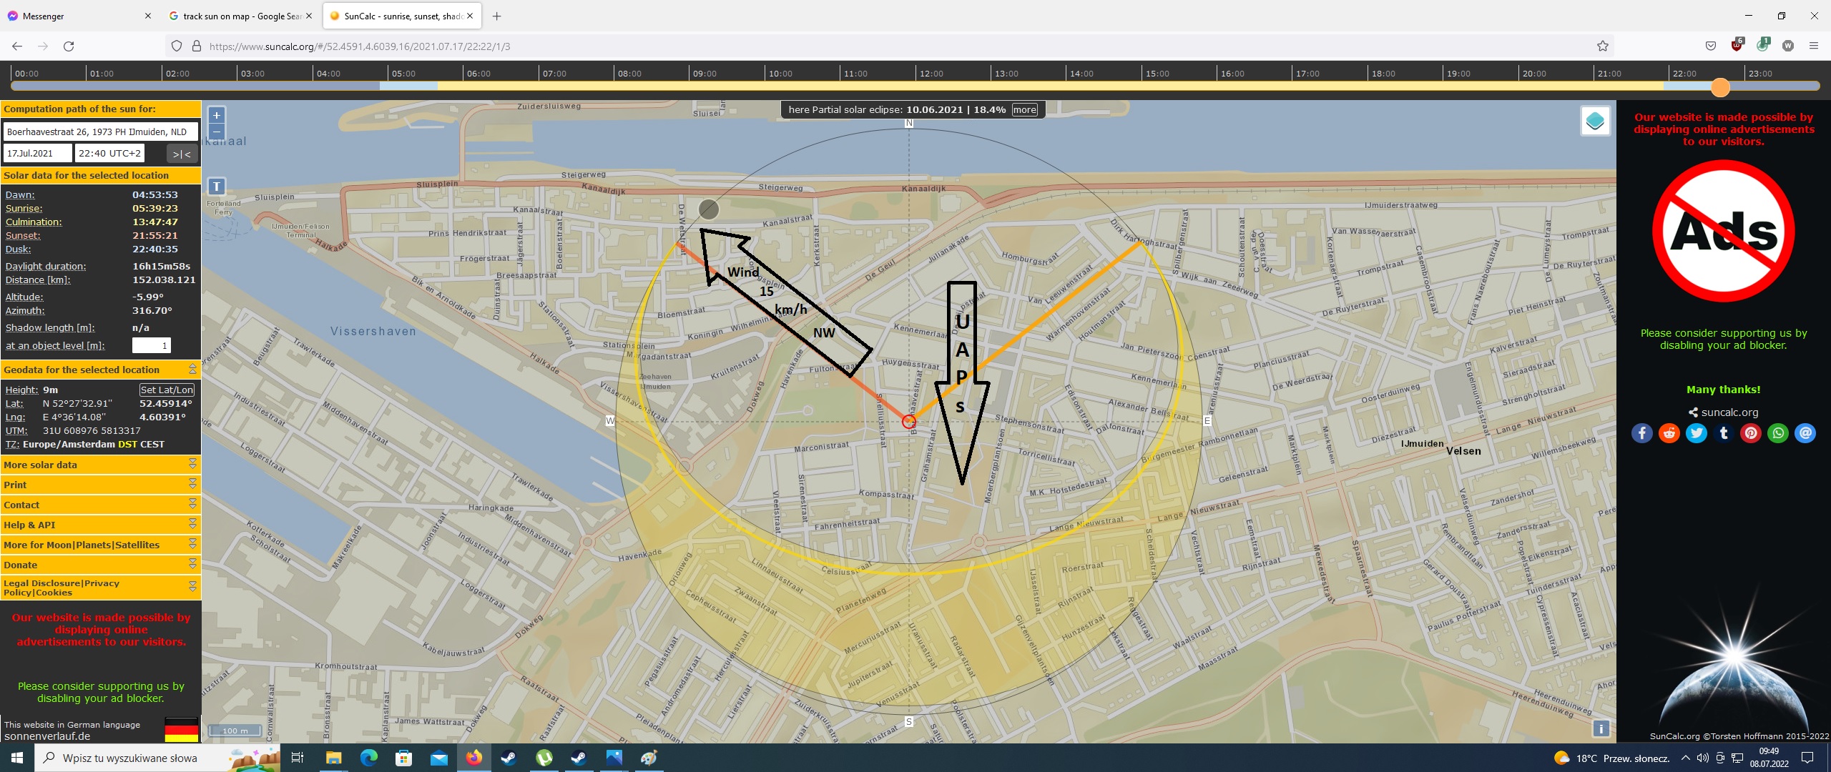Open a new browser tab
This screenshot has height=772, width=1831.
tap(496, 16)
